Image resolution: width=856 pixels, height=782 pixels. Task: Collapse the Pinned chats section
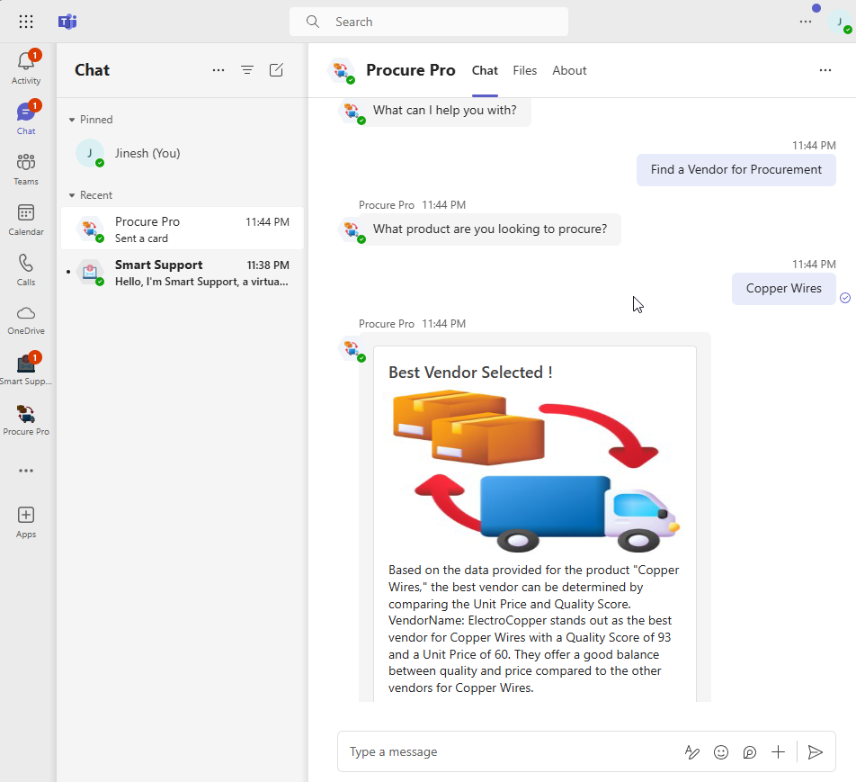[x=73, y=120]
